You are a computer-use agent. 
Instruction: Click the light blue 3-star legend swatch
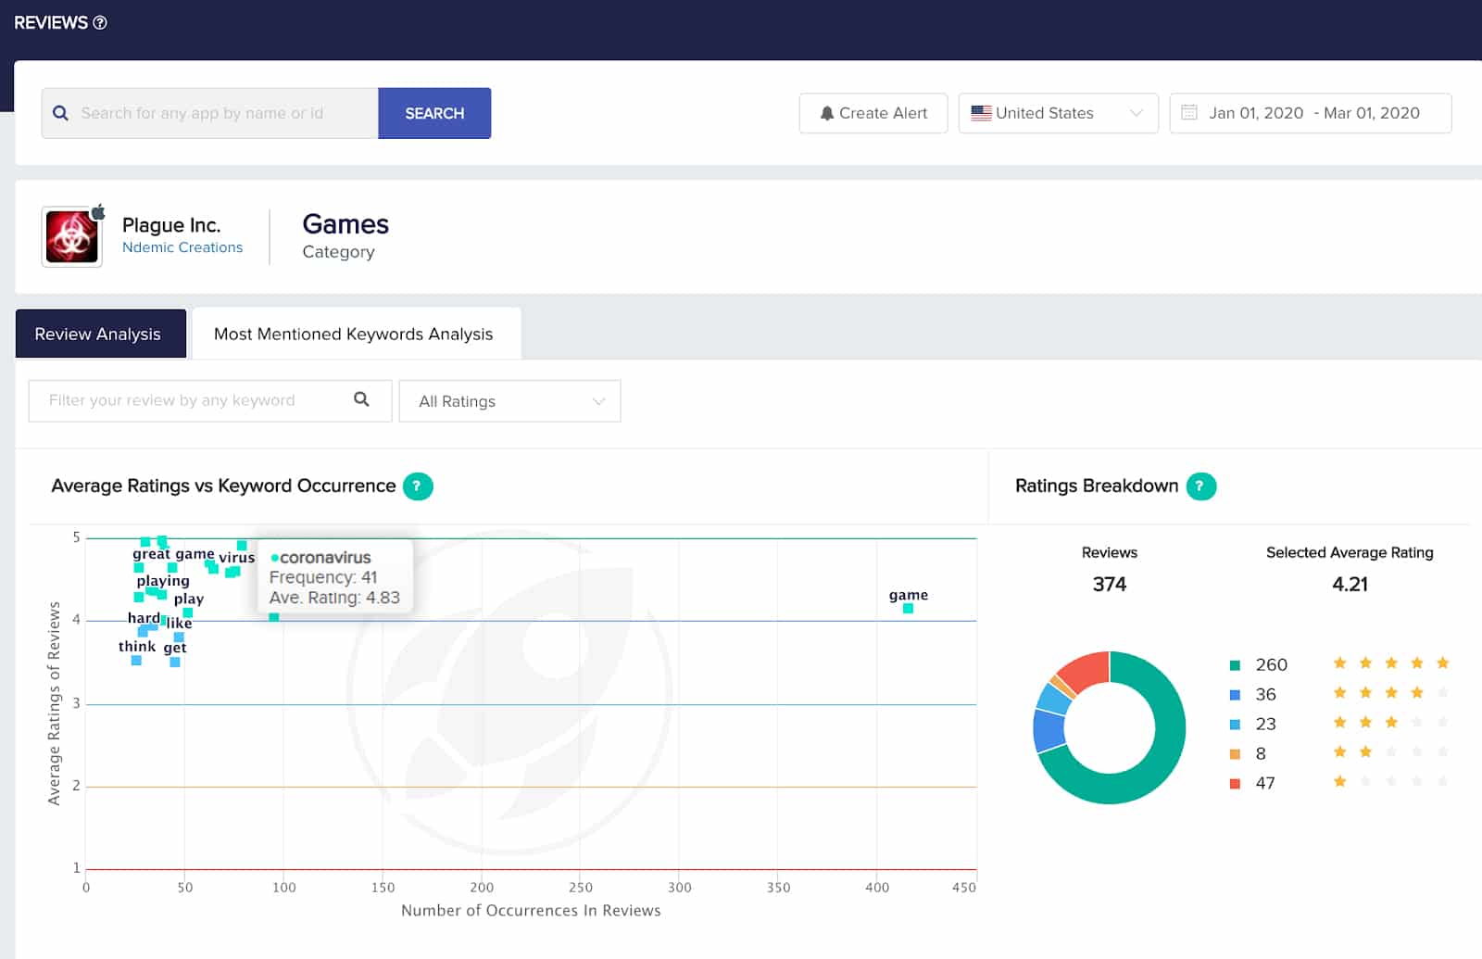coord(1235,725)
